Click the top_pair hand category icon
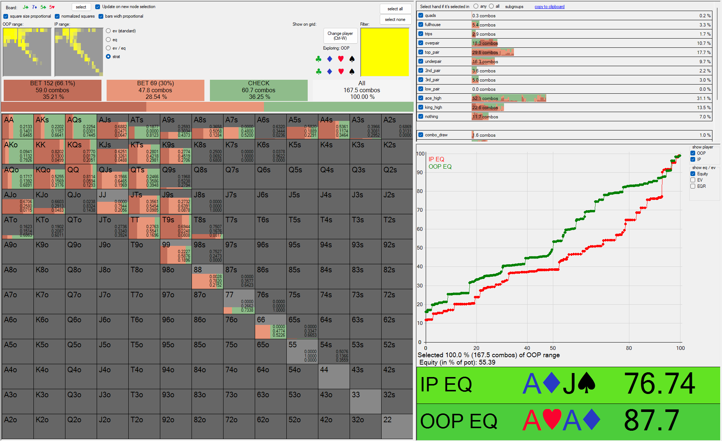 click(x=422, y=52)
